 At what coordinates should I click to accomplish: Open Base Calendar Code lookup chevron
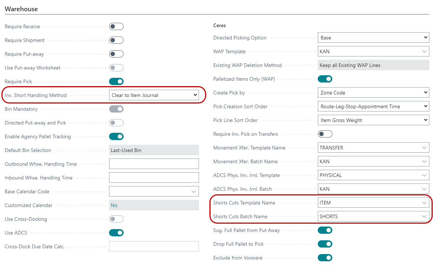[194, 191]
